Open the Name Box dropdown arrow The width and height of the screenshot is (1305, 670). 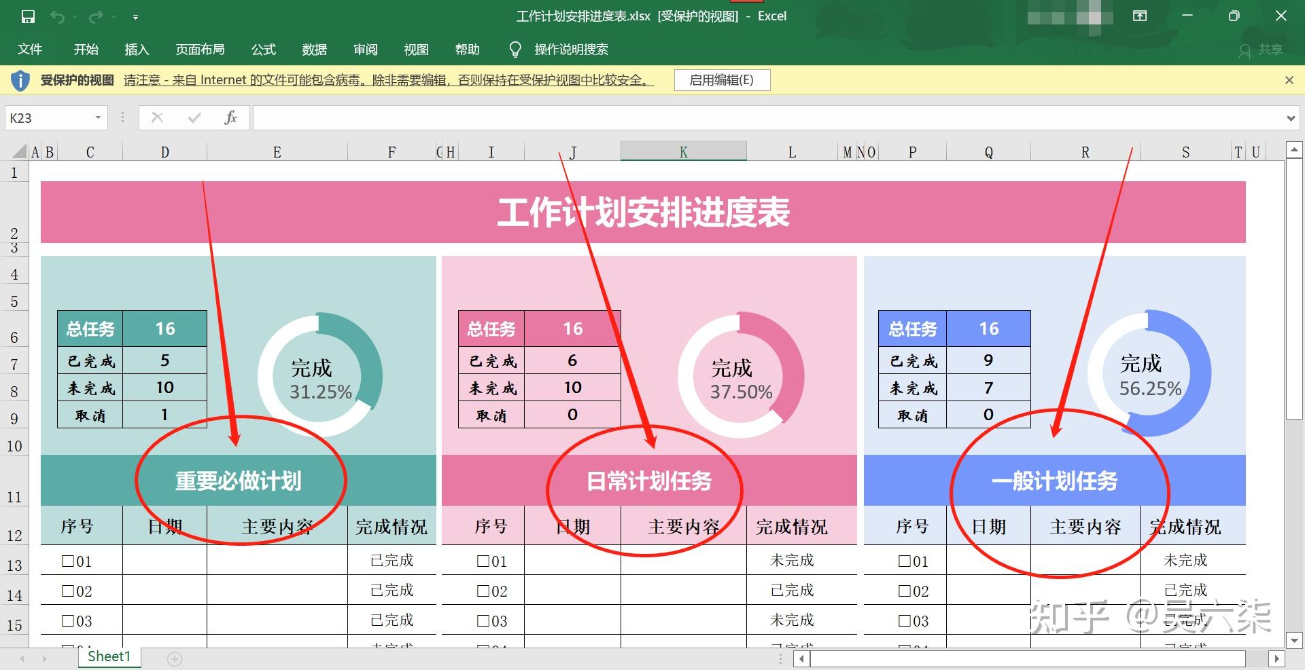[98, 117]
